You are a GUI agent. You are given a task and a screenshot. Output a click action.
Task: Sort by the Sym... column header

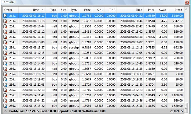pos(74,10)
